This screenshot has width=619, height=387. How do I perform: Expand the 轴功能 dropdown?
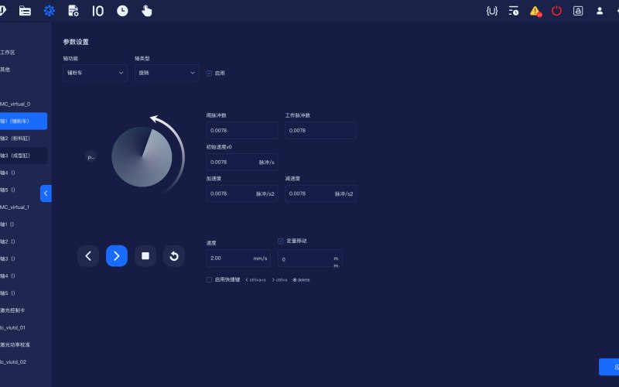coord(95,73)
